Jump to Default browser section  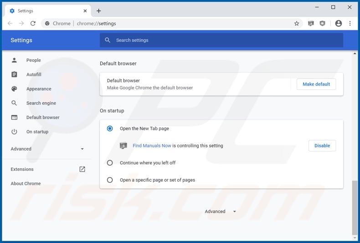coord(43,117)
